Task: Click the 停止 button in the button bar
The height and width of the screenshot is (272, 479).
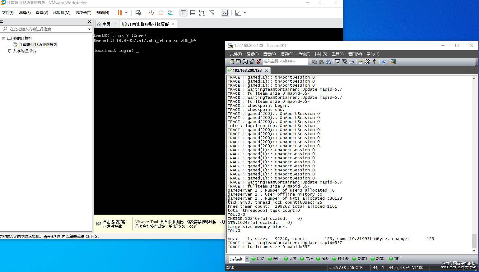Action: [x=274, y=259]
